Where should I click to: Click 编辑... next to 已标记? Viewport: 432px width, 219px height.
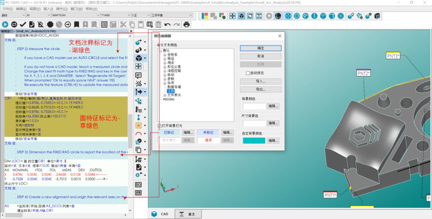point(188,132)
